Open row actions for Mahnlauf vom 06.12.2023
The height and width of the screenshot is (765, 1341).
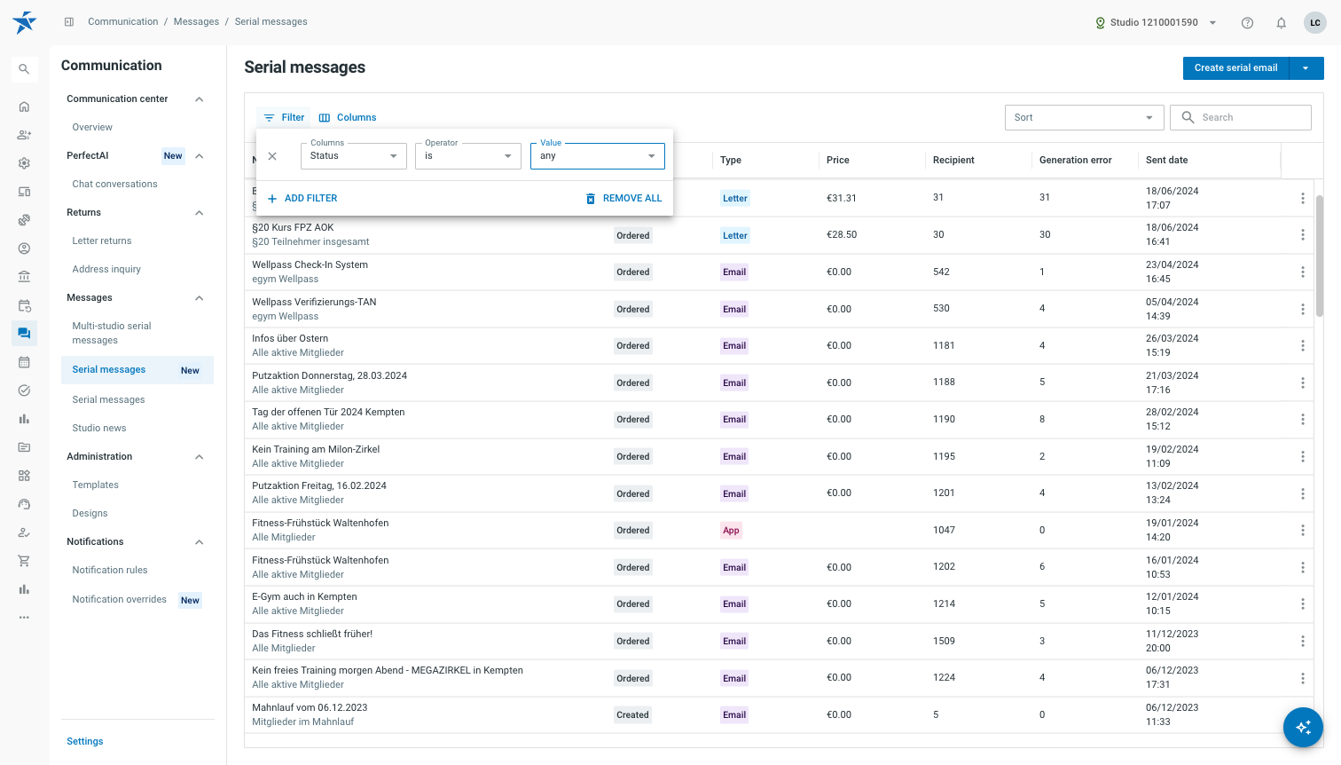1302,715
